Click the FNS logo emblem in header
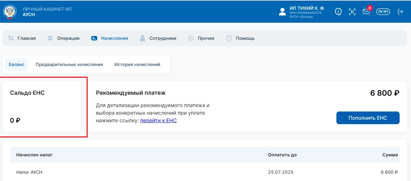Screen dimensions: 411x181 [10, 12]
